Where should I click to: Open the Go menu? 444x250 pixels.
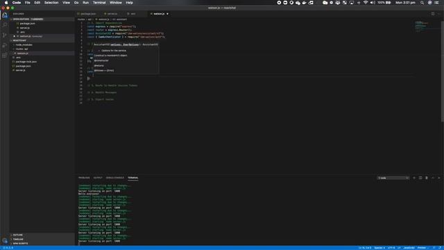[x=76, y=3]
